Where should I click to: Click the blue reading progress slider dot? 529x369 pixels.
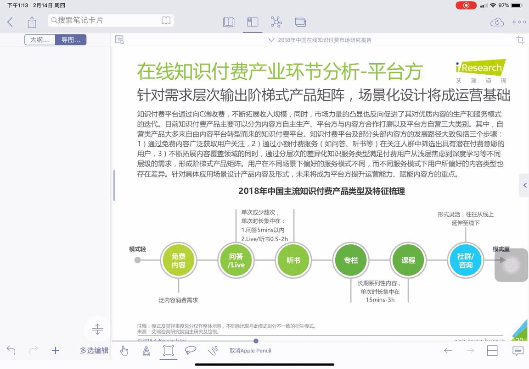256,341
